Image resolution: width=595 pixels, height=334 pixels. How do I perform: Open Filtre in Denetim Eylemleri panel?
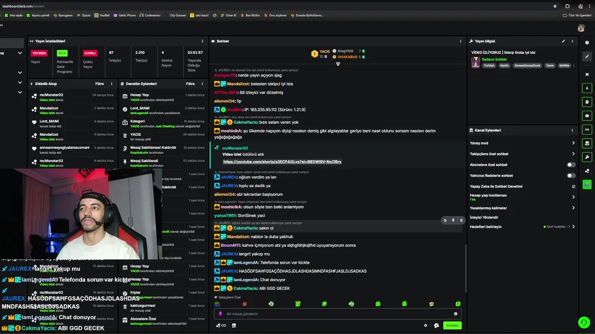click(190, 84)
